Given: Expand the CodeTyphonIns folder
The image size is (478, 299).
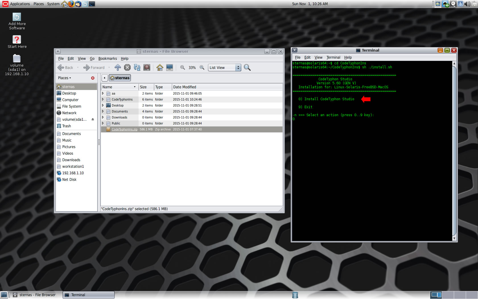Looking at the screenshot, I should (x=103, y=99).
